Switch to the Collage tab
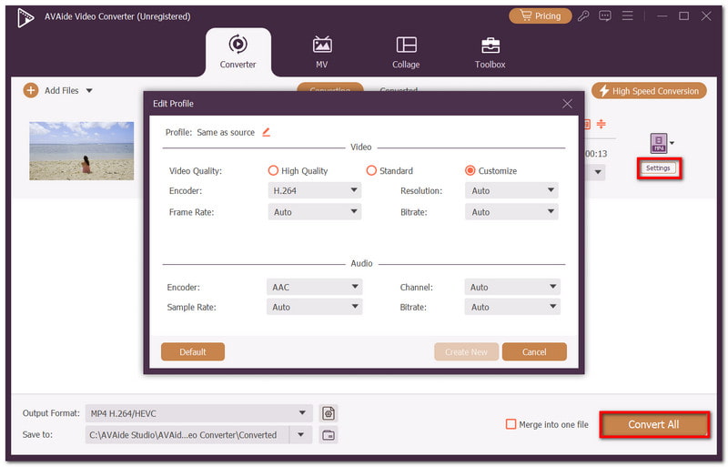This screenshot has width=728, height=467. 406,52
